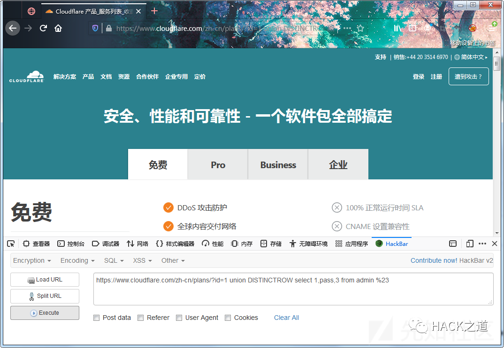Click the forward navigation arrow
Viewport: 504px width, 348px height.
tap(28, 28)
